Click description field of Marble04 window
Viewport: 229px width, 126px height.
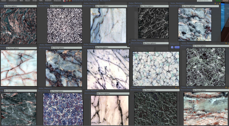click(113, 94)
